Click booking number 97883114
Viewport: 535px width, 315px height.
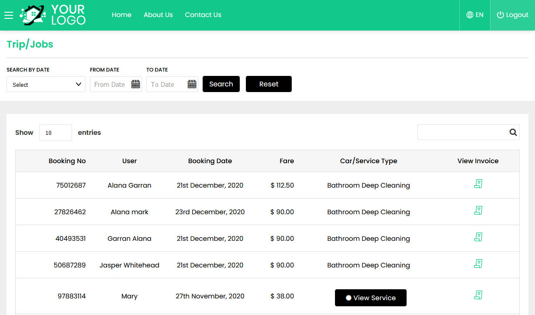72,296
